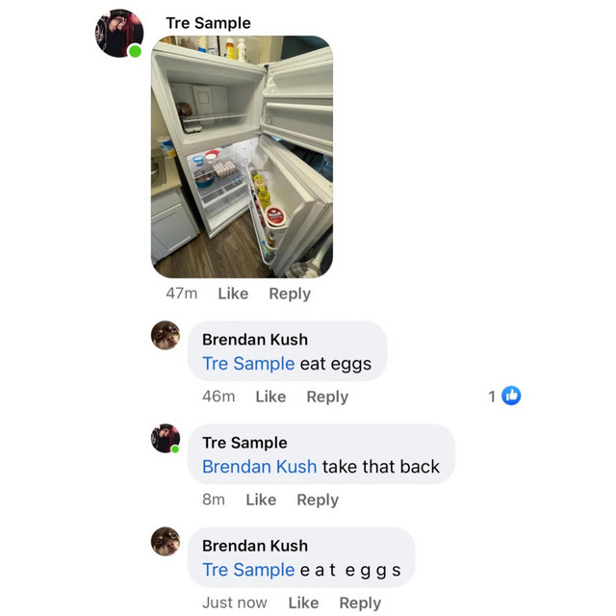View the open refrigerator photo
This screenshot has width=616, height=616.
[x=242, y=157]
